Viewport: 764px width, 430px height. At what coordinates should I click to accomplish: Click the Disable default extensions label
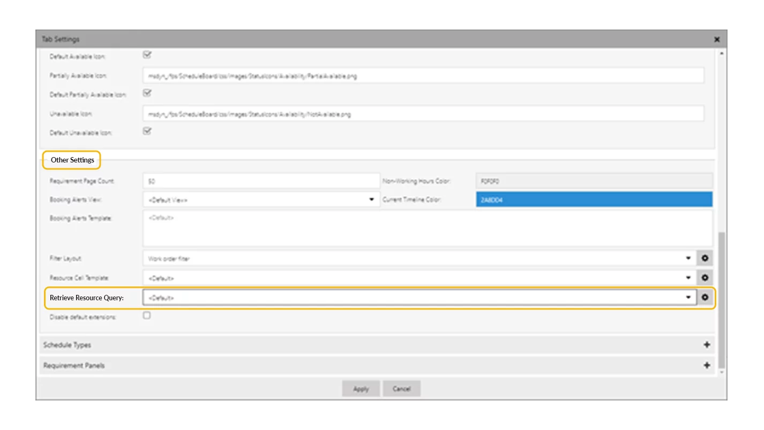tap(83, 317)
